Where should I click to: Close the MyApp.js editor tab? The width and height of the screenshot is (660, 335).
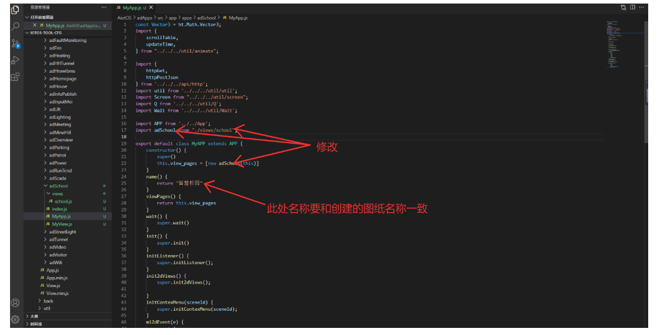click(x=151, y=8)
